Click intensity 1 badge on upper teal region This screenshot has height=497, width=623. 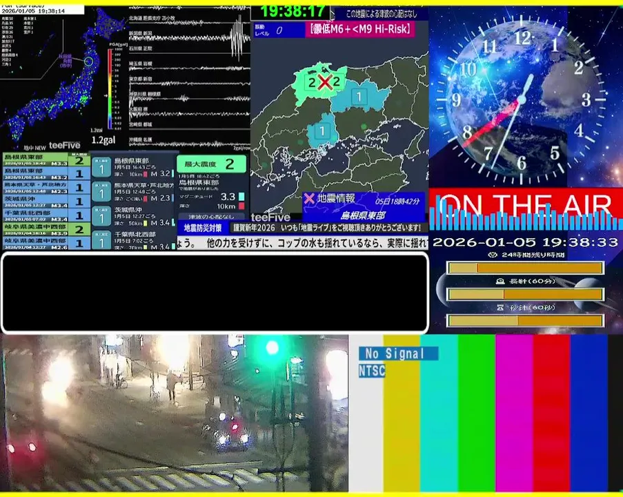[359, 97]
